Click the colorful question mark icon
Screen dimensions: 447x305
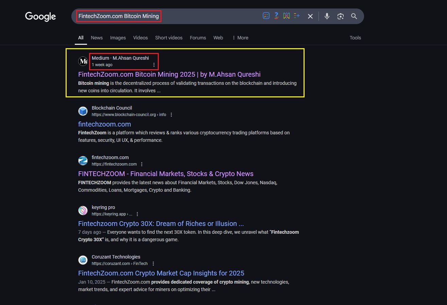pyautogui.click(x=276, y=16)
